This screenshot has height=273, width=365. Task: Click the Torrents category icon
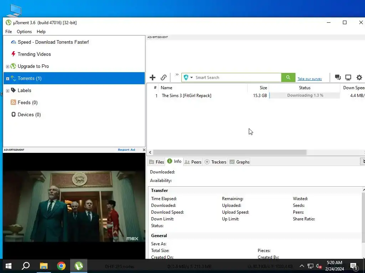point(13,79)
